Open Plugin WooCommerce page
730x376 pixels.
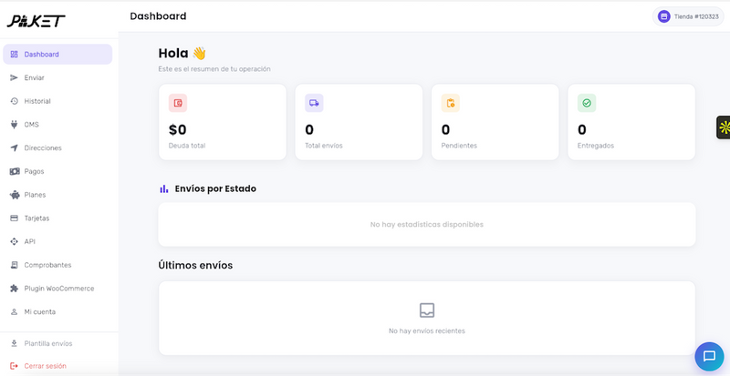point(57,289)
